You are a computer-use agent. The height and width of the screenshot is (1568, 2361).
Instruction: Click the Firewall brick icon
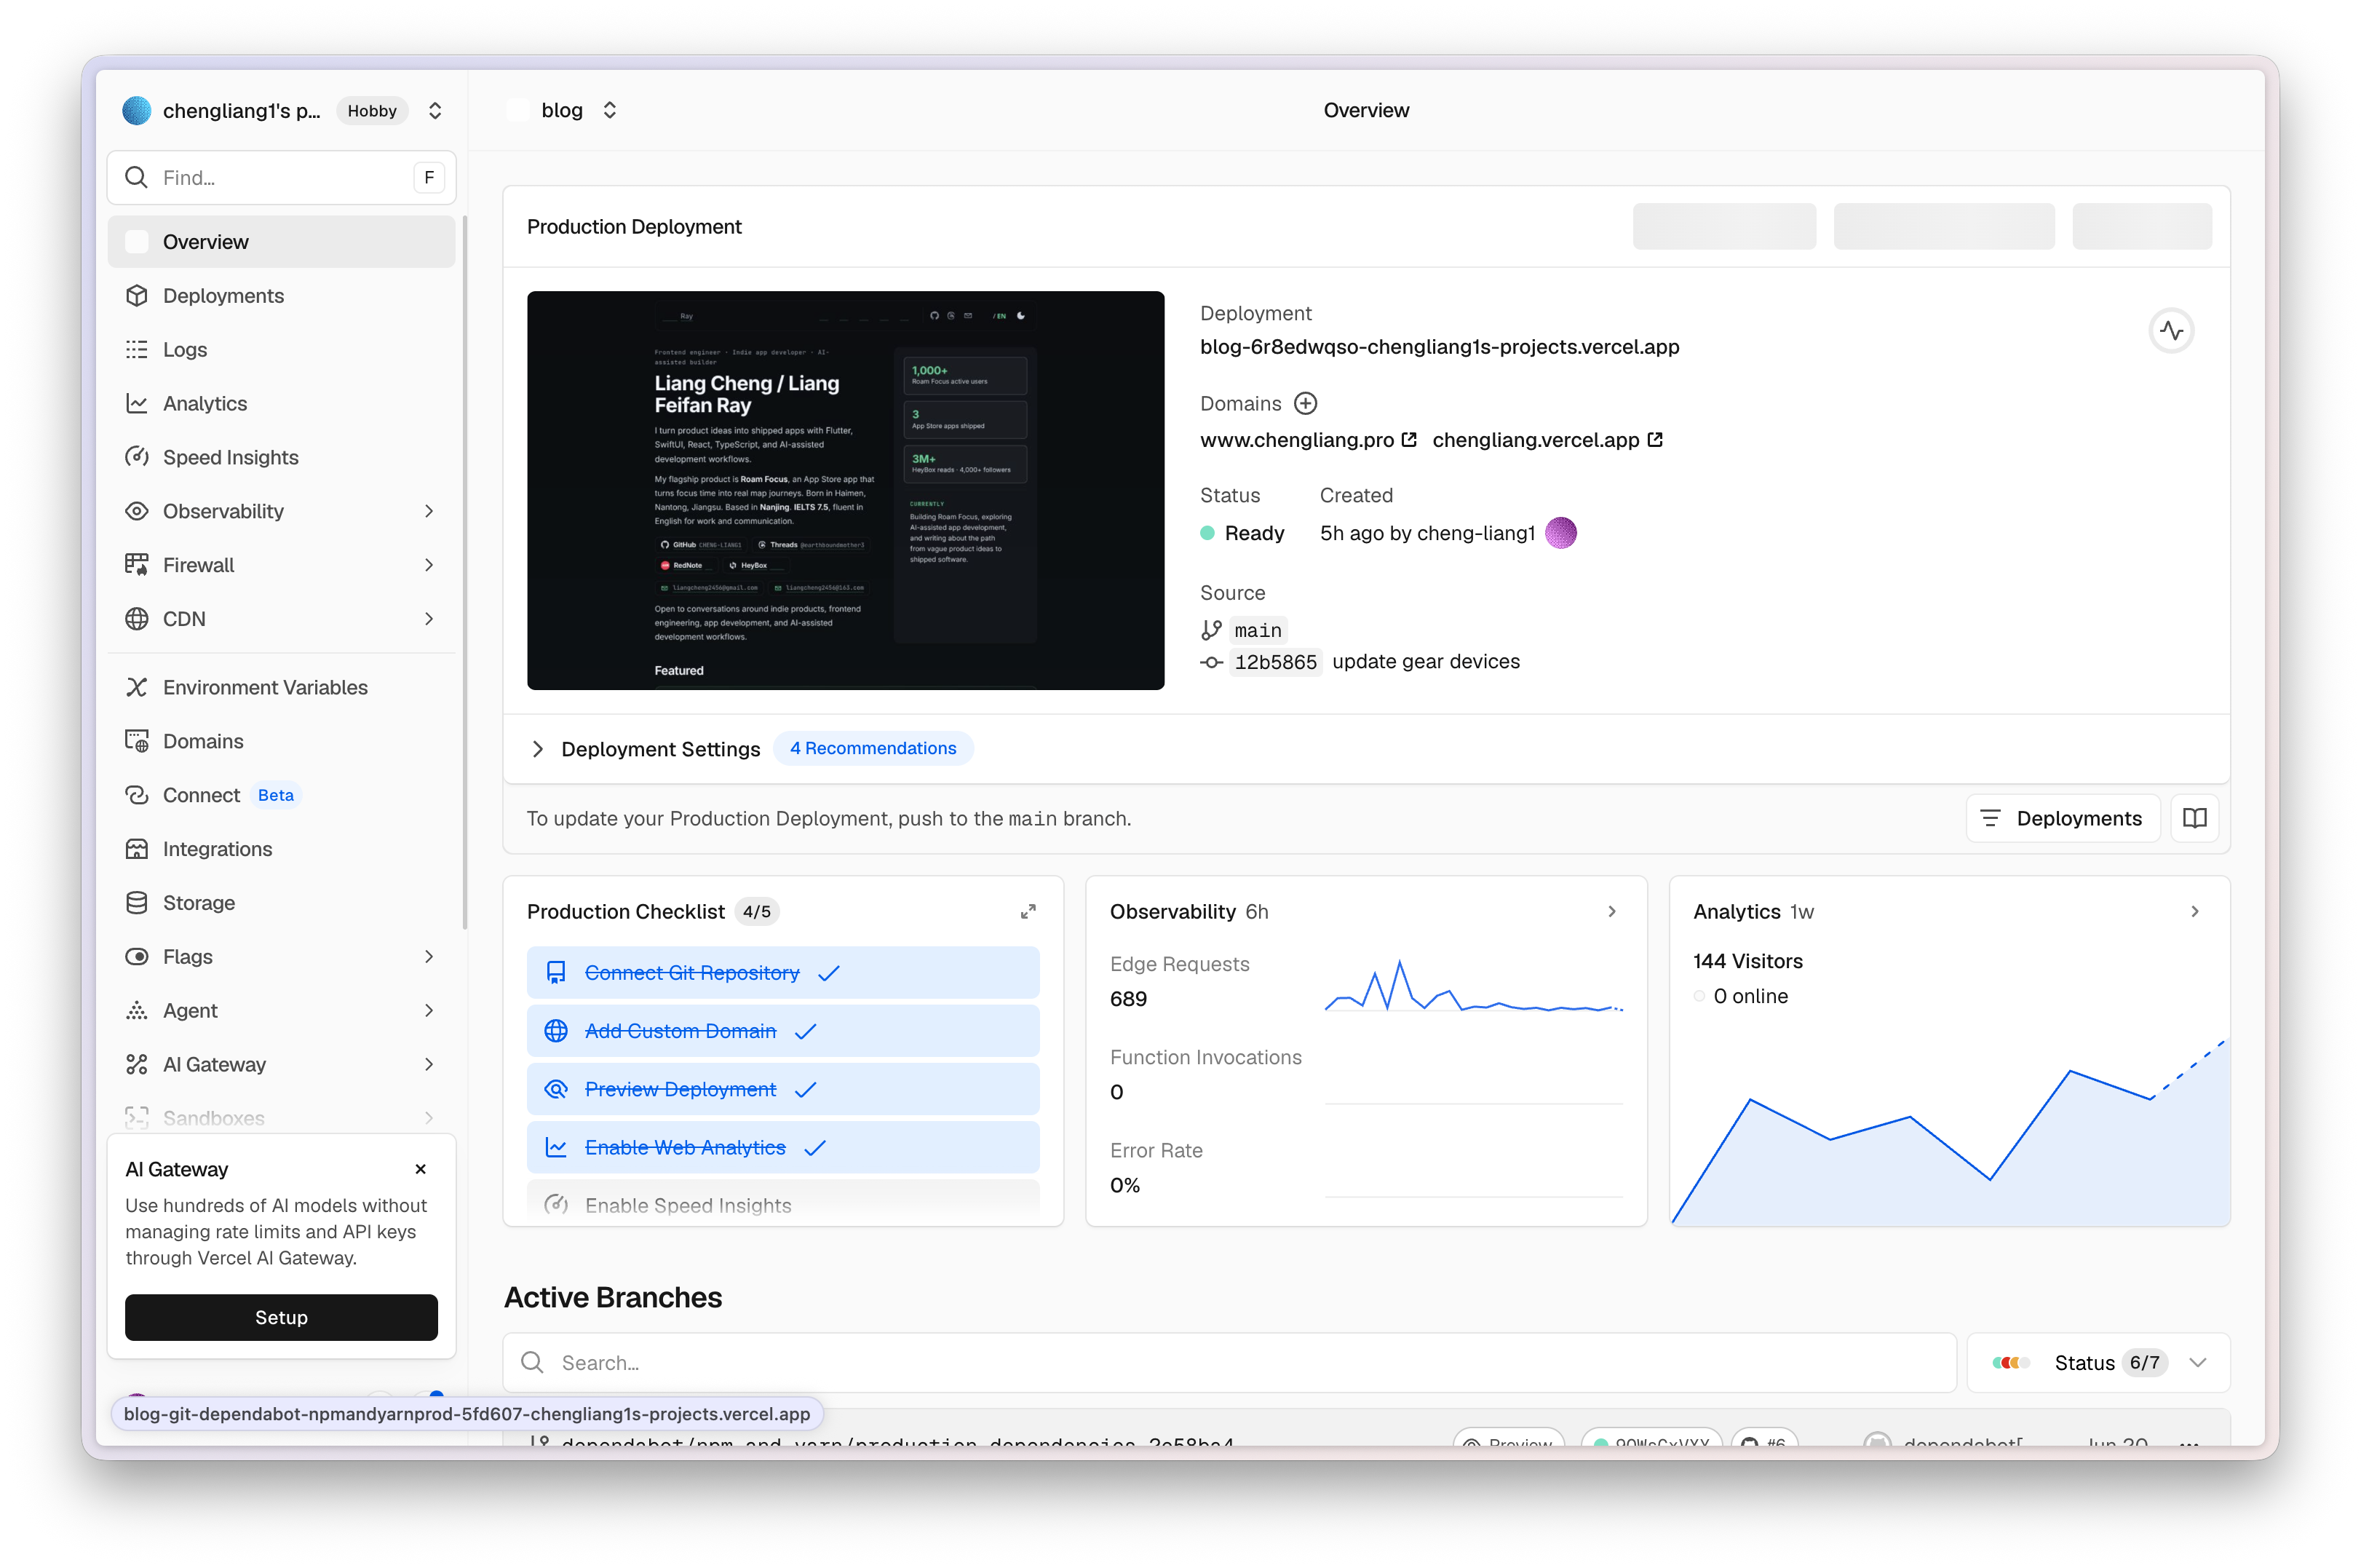coord(137,565)
